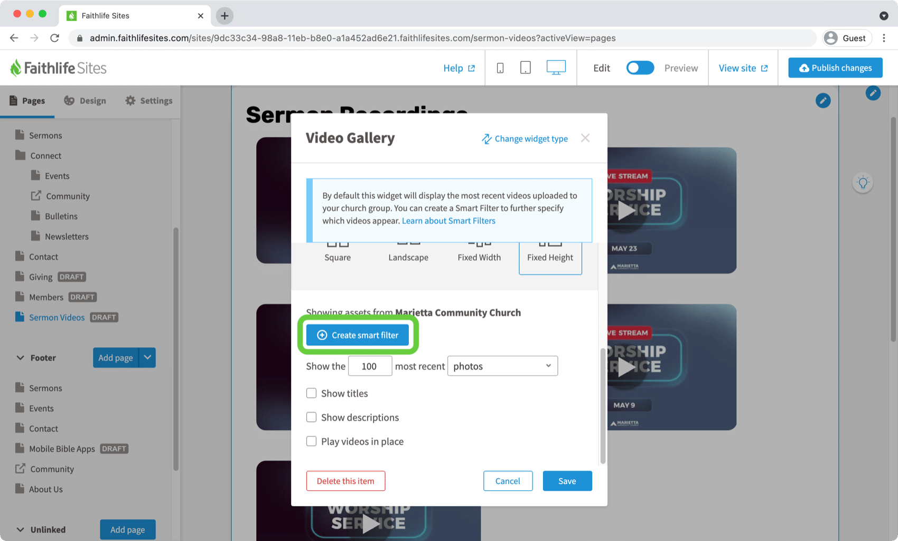
Task: Click the dialog vertical scrollbar
Action: pos(603,406)
